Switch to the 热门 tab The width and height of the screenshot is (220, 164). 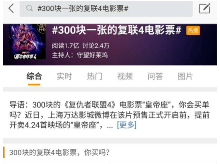pos(95,76)
